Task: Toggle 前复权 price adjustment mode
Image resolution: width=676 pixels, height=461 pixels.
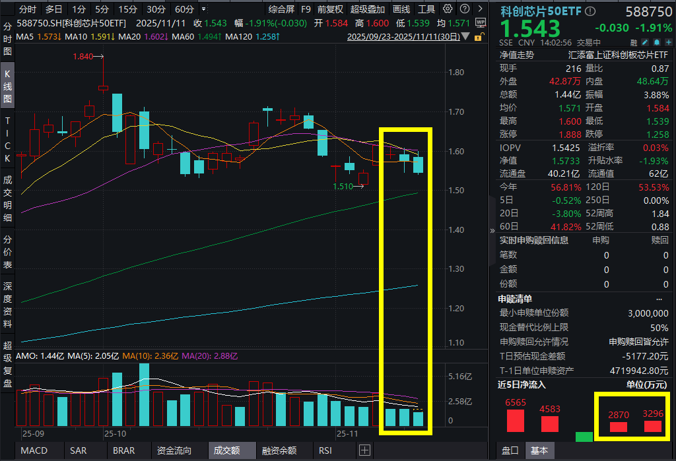Action: click(x=330, y=9)
